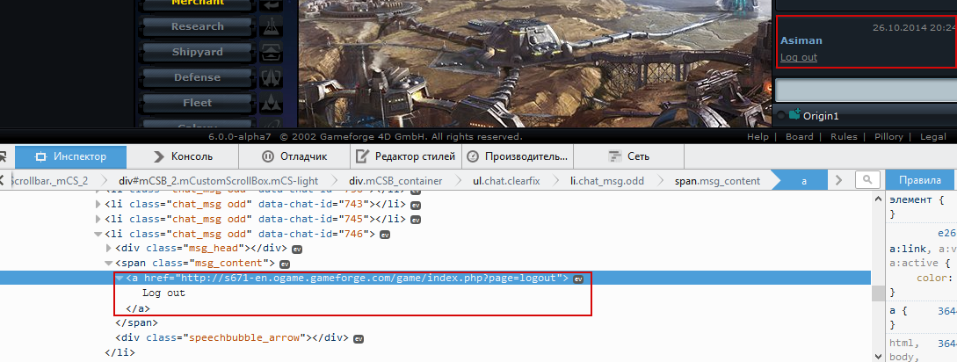
Task: Show next breadcrumbs with right chevron
Action: coord(838,180)
